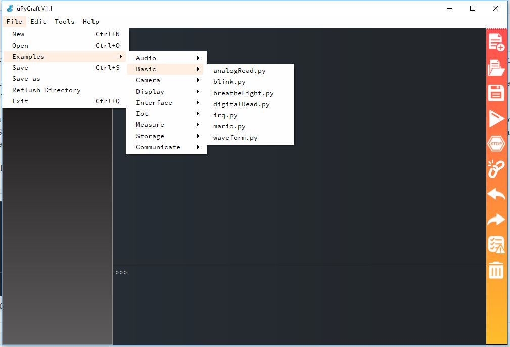Open the waveform.py example

(250, 138)
